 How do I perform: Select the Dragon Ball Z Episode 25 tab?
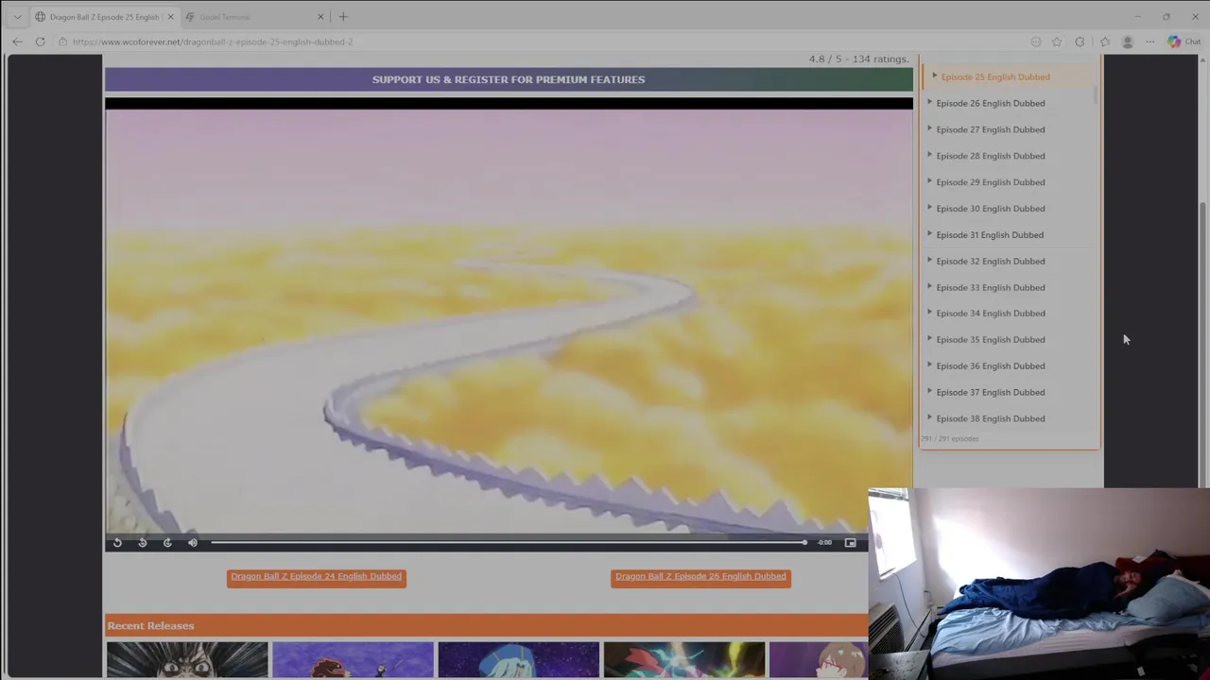[104, 17]
